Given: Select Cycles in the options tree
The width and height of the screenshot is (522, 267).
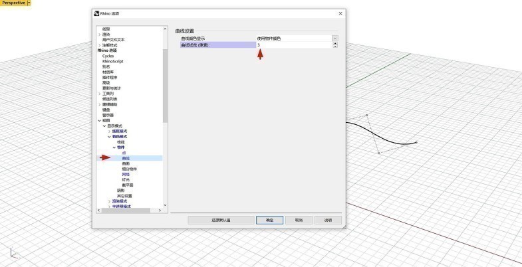Looking at the screenshot, I should (x=108, y=56).
